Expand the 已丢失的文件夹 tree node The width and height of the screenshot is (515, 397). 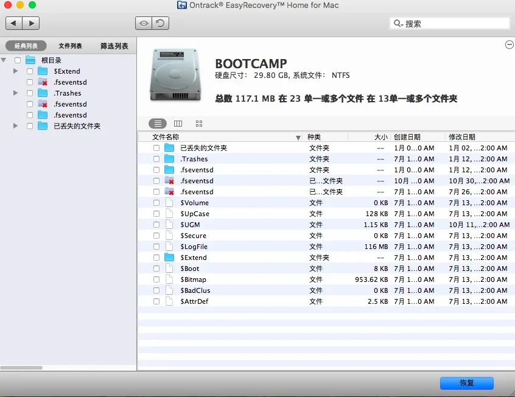pyautogui.click(x=15, y=126)
